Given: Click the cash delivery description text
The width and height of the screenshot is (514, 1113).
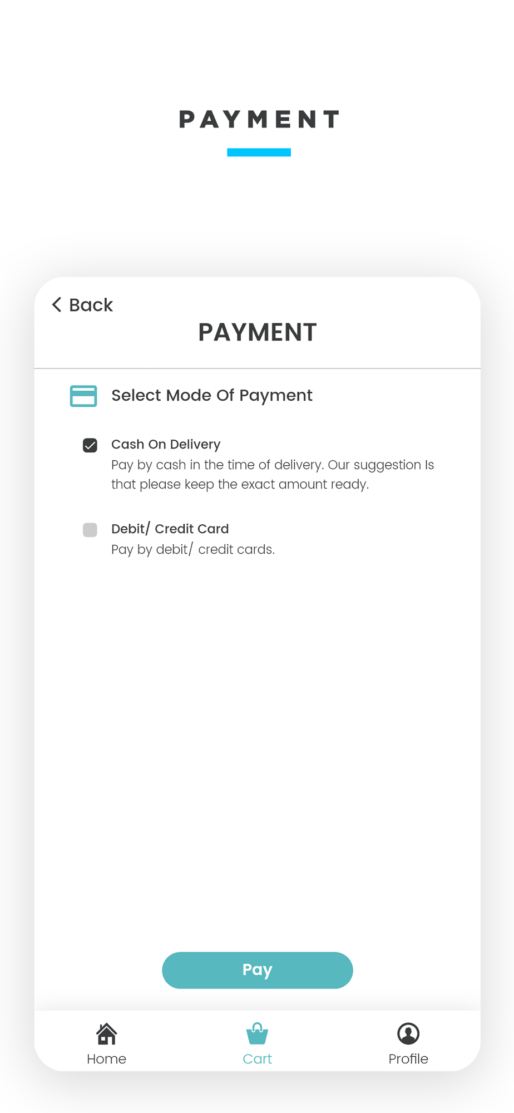Looking at the screenshot, I should pos(273,474).
